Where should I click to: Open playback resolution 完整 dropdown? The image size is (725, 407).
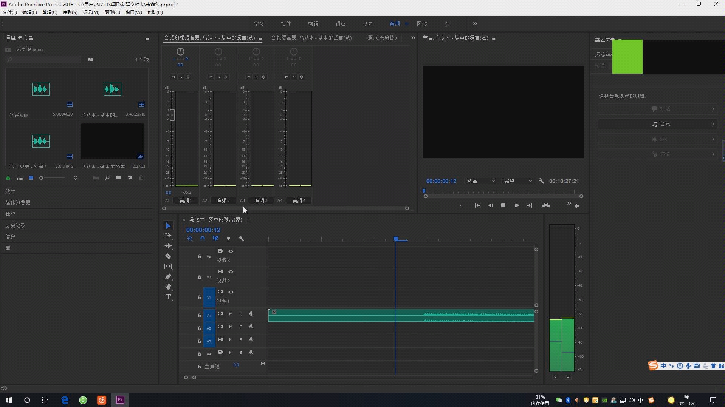coord(517,181)
